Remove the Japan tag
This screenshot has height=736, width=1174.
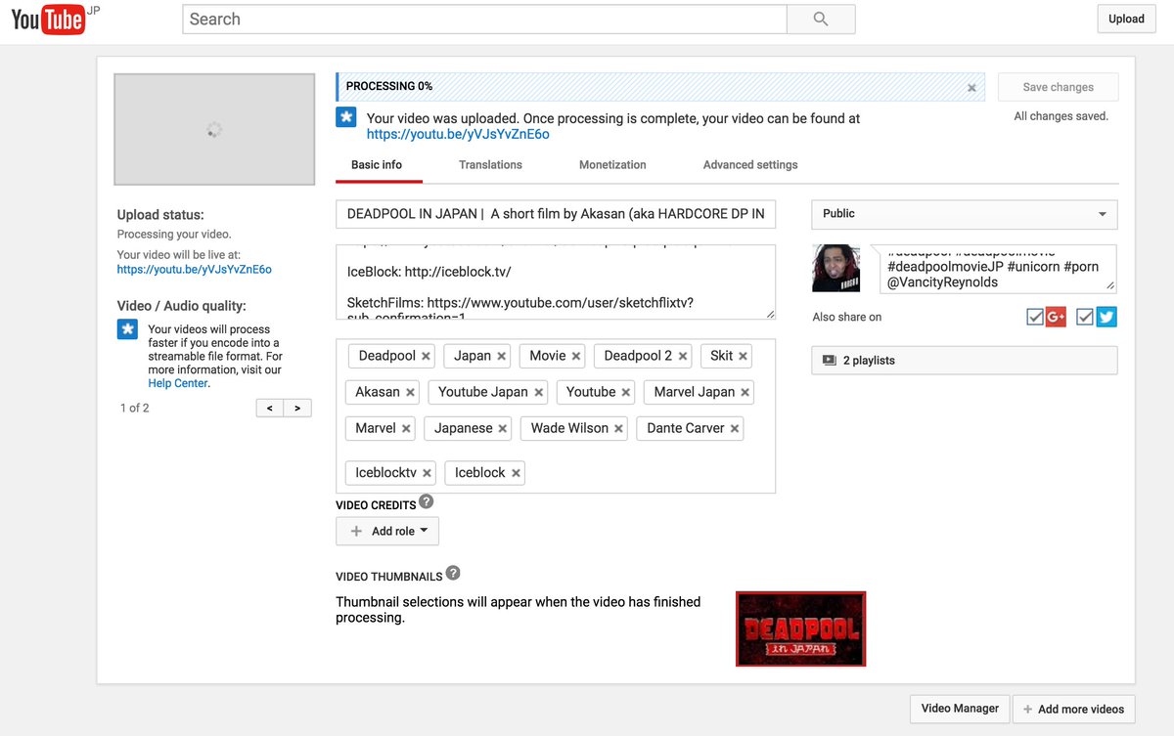pos(502,357)
